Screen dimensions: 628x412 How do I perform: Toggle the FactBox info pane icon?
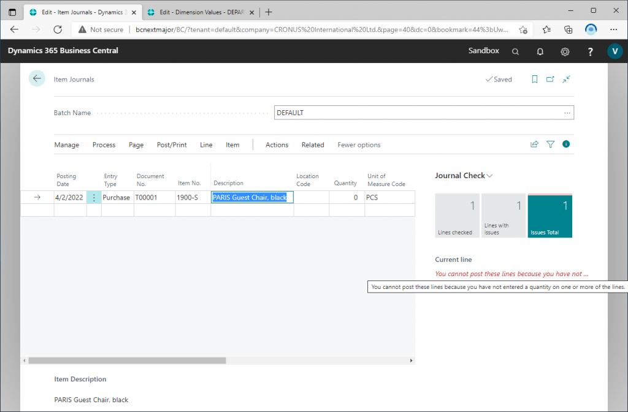tap(566, 144)
